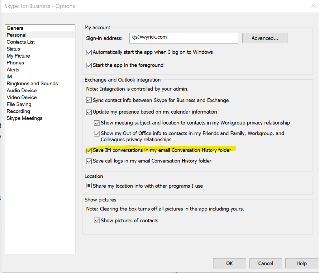This screenshot has width=319, height=273.
Task: Uncheck 'Start the app in the foreground'
Action: (89, 65)
